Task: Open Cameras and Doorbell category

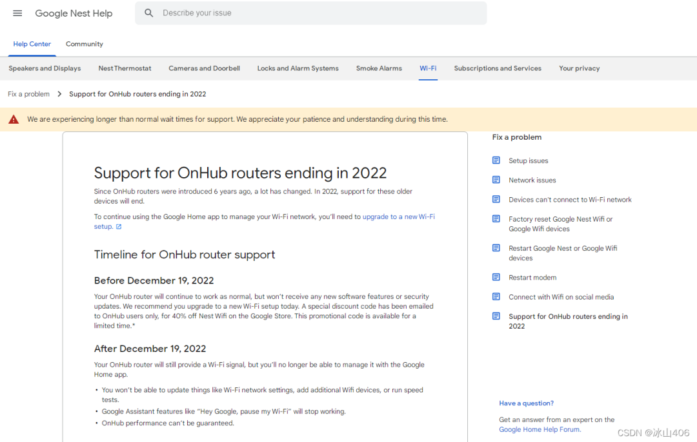Action: [x=204, y=68]
